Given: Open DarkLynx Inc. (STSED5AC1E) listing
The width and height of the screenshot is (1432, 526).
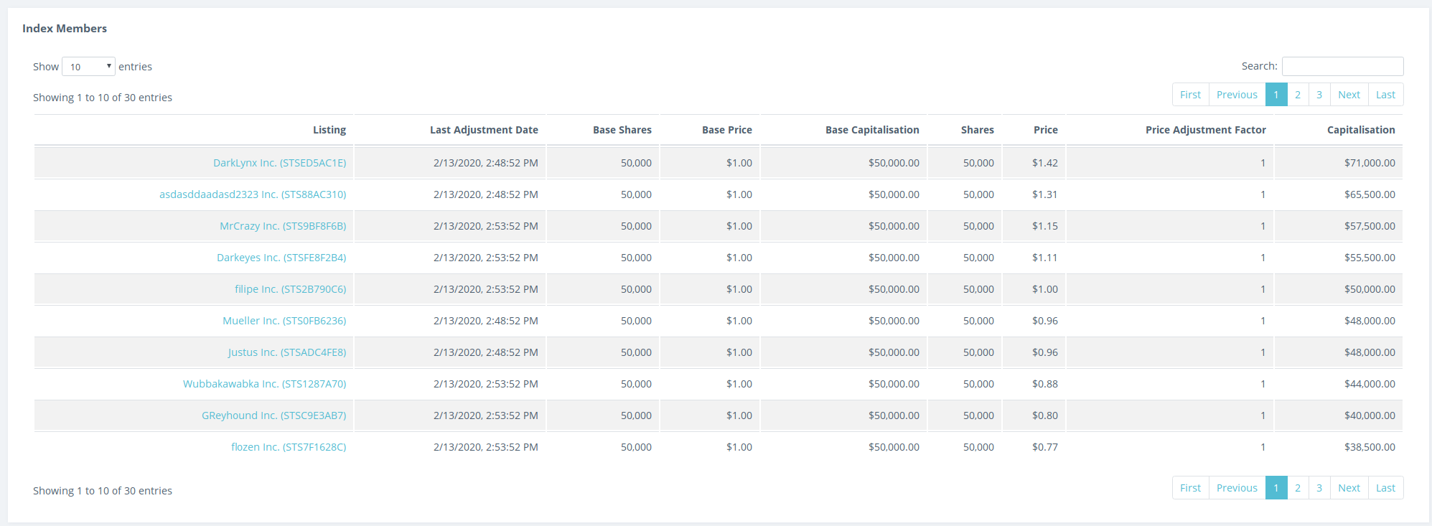Looking at the screenshot, I should [x=279, y=163].
